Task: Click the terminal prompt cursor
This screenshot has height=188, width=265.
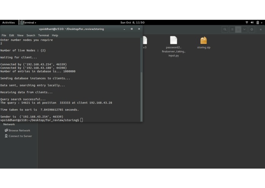Action: pos(82,120)
